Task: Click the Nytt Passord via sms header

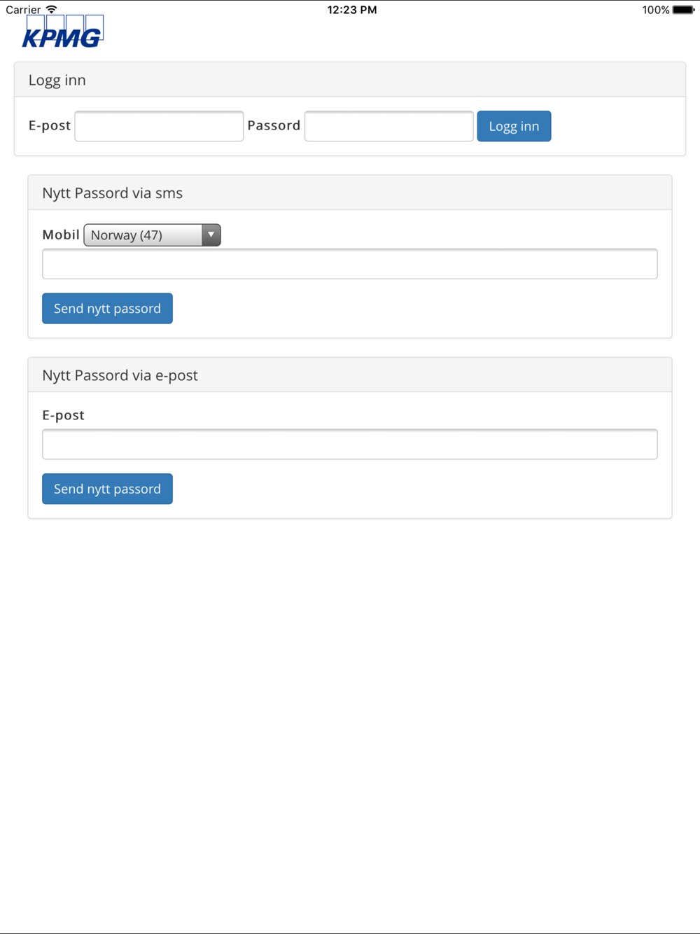Action: click(x=350, y=193)
